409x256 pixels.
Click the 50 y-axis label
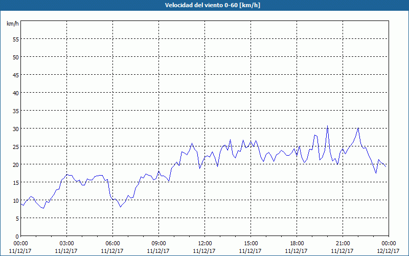(x=16, y=57)
